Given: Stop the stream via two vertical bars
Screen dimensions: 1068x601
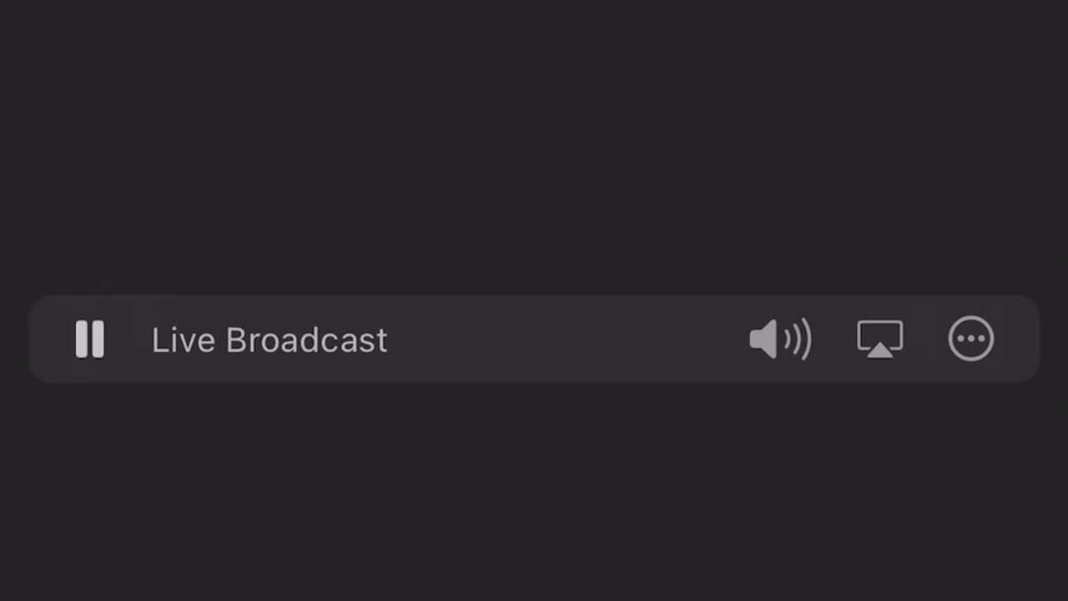Looking at the screenshot, I should (89, 339).
